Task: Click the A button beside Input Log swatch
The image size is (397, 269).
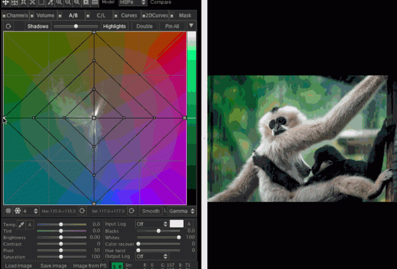Action: (189, 224)
